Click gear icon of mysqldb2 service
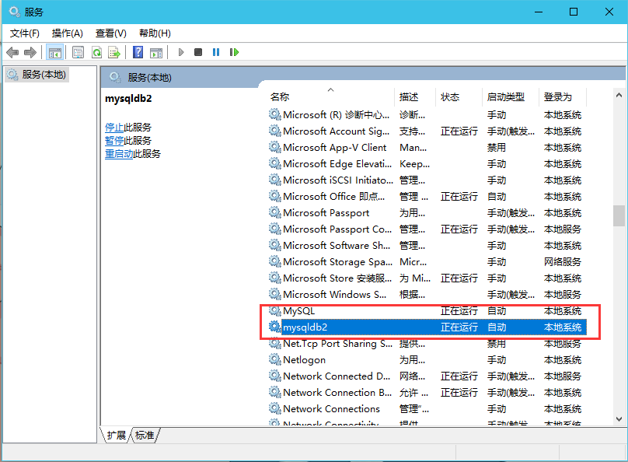The image size is (628, 462). (x=275, y=327)
